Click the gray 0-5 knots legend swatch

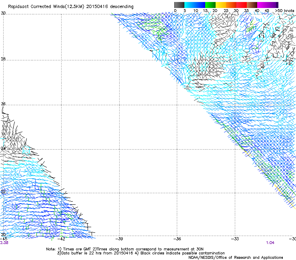point(179,5)
